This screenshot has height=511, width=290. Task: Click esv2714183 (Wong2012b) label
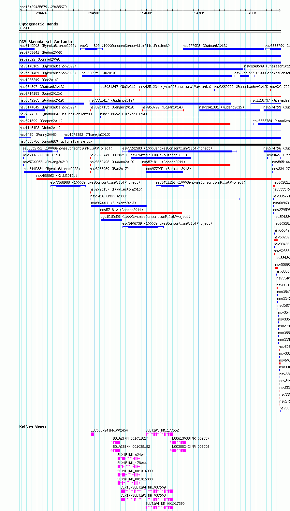coord(41,93)
